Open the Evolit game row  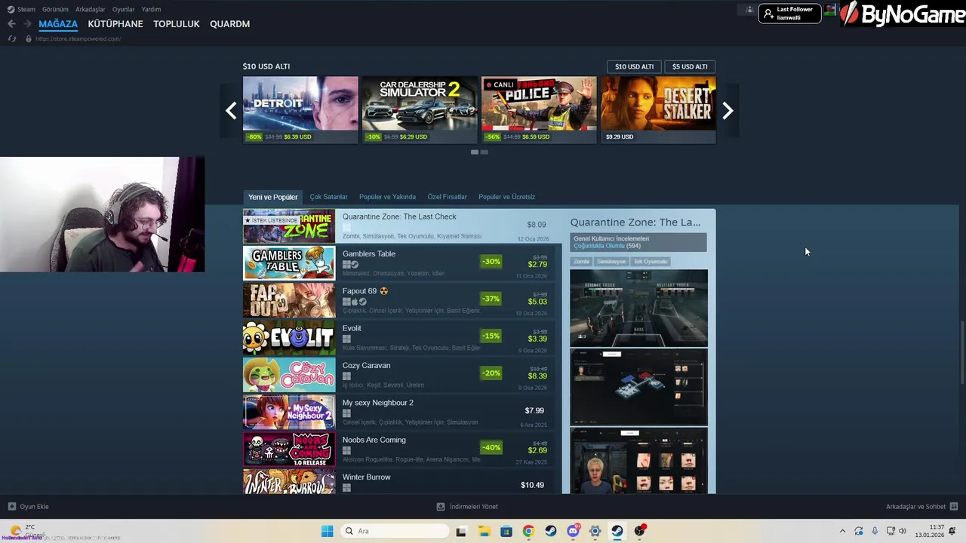(x=398, y=338)
